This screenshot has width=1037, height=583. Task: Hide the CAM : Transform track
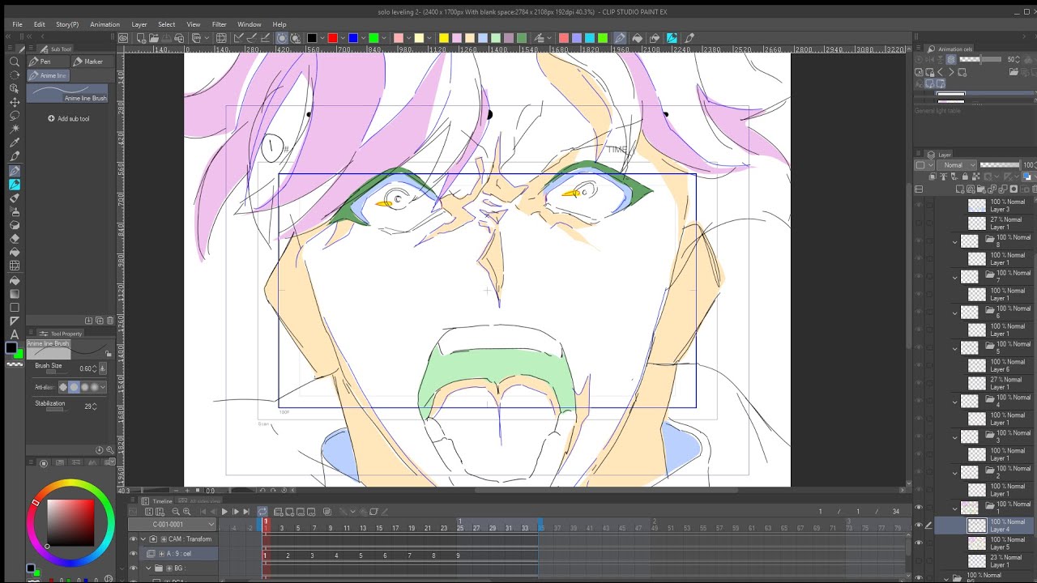(134, 539)
